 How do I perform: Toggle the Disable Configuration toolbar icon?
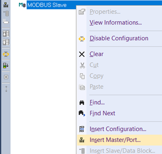click(x=6, y=54)
